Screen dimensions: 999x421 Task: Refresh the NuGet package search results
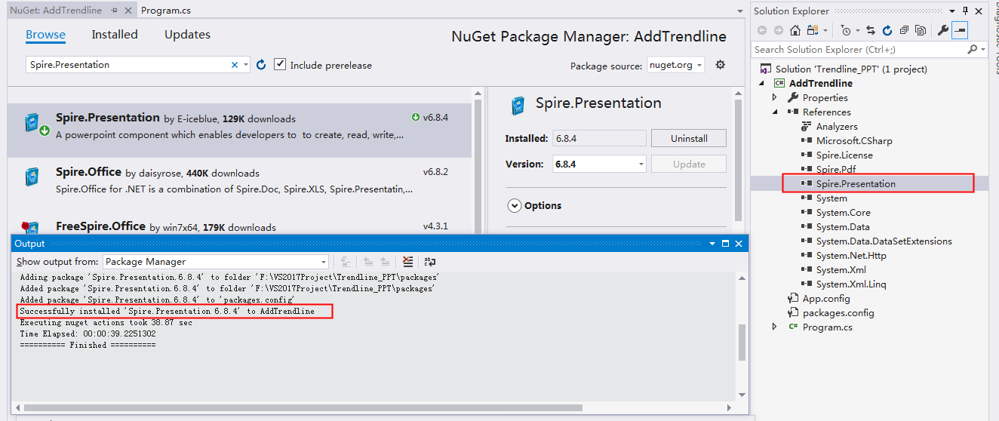[261, 65]
